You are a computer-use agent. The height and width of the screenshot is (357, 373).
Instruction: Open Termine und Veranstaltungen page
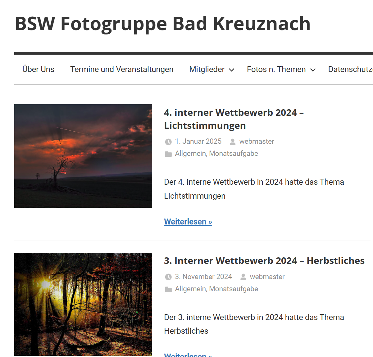pyautogui.click(x=122, y=69)
